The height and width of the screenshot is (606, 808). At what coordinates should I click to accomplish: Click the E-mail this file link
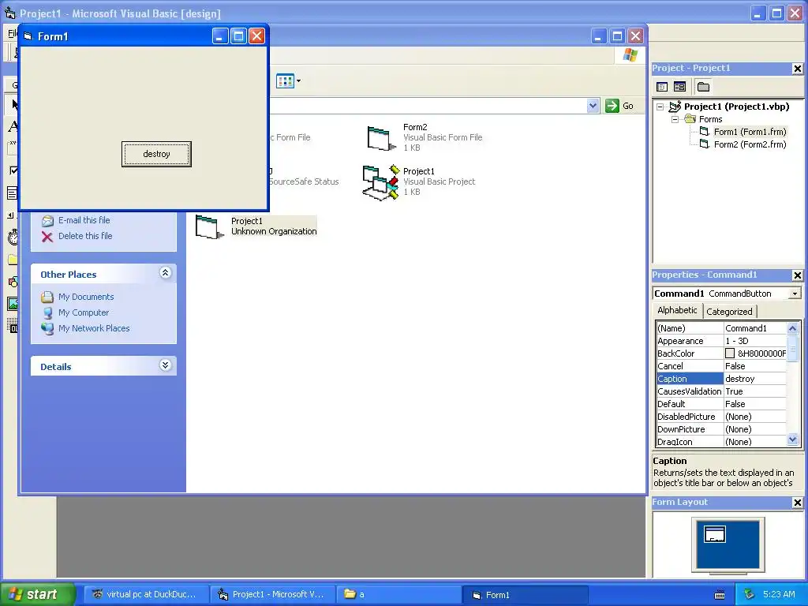[84, 220]
